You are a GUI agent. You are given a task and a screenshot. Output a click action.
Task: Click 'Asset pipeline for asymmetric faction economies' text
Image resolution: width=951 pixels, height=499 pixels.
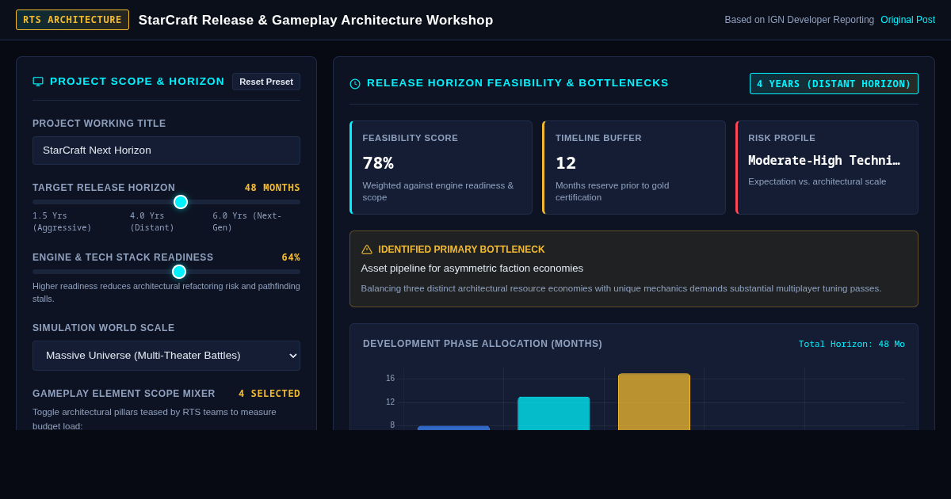tap(472, 269)
